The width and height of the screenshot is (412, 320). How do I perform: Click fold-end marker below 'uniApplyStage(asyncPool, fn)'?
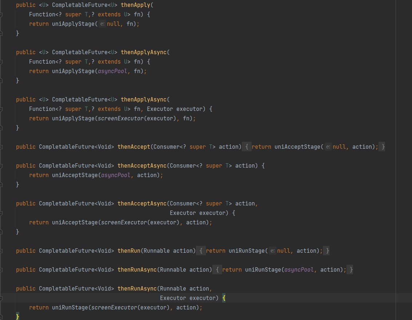1,81
